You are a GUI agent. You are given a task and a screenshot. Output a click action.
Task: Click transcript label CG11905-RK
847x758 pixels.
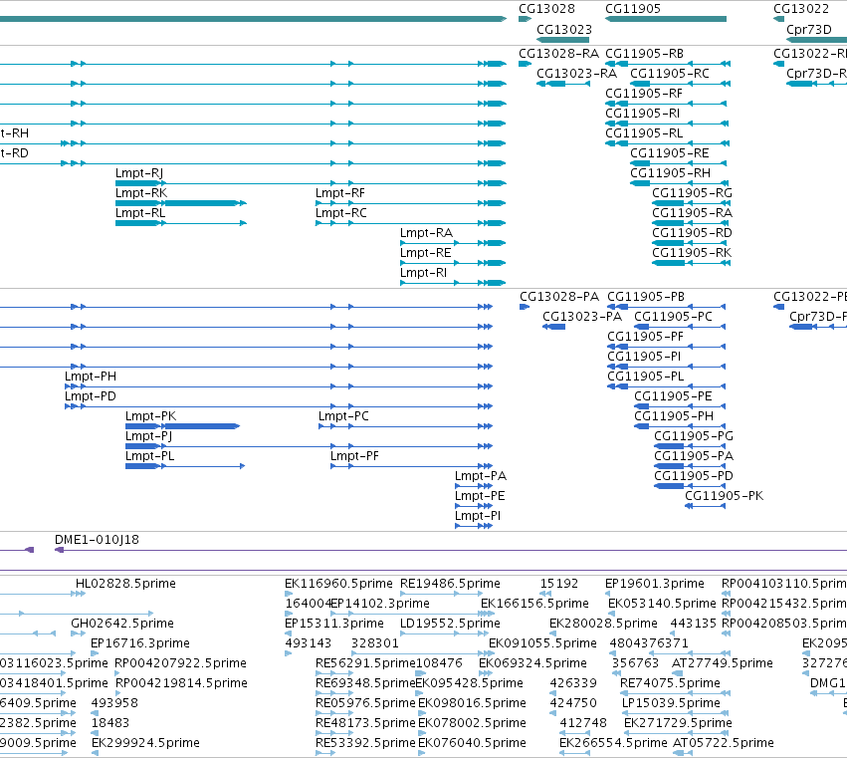click(692, 253)
